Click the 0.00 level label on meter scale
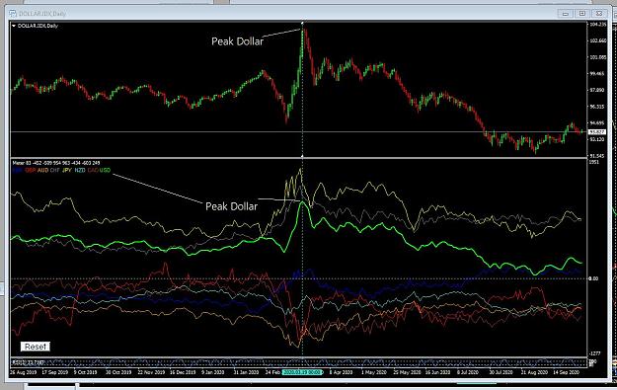This screenshot has width=617, height=390. pyautogui.click(x=593, y=278)
